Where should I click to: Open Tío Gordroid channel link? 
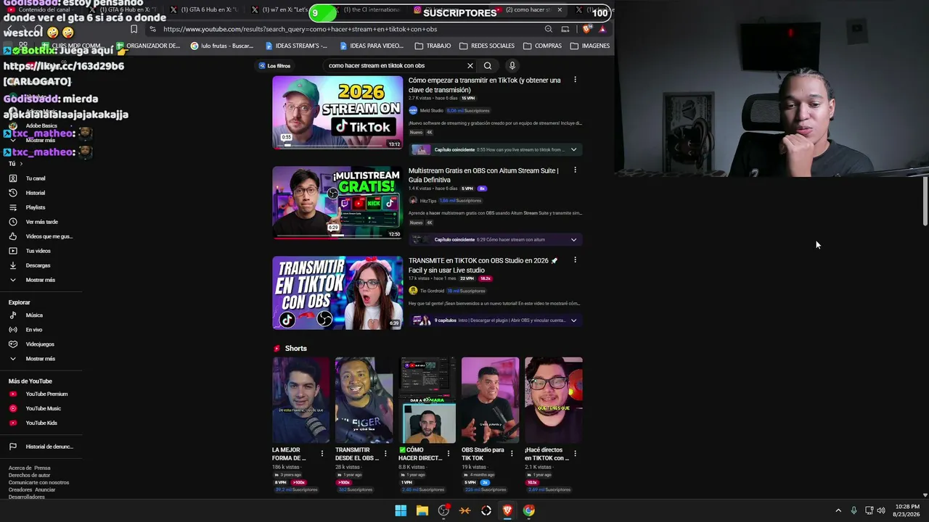pyautogui.click(x=433, y=291)
